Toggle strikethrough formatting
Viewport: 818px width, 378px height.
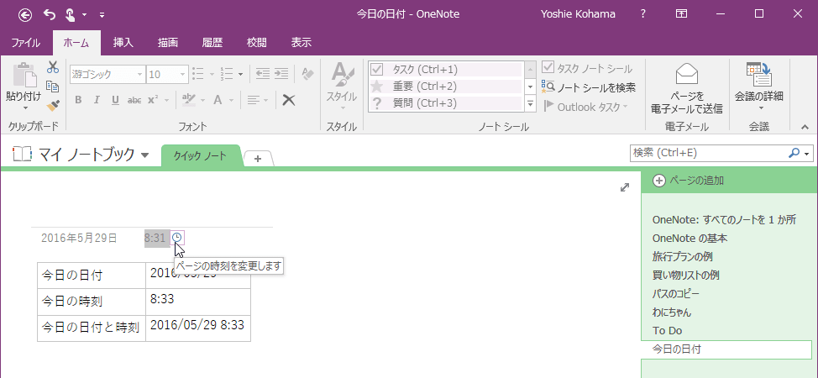coord(134,100)
